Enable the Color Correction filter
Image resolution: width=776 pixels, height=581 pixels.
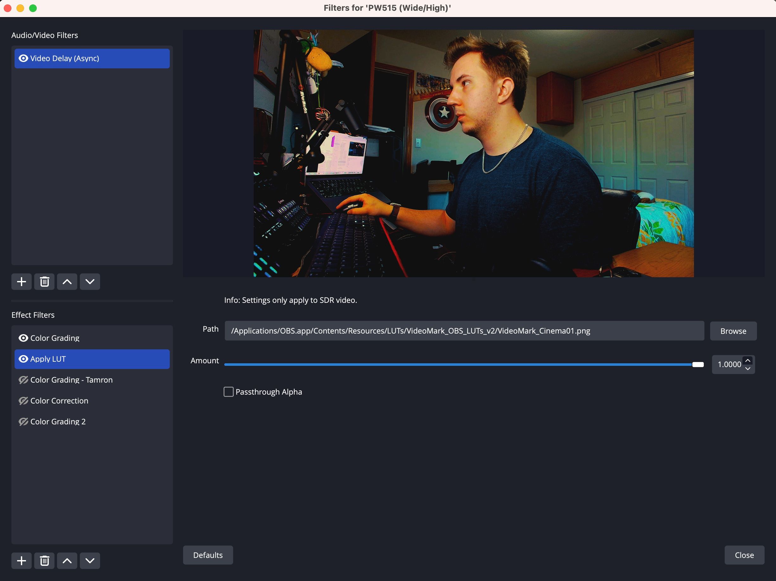click(23, 401)
